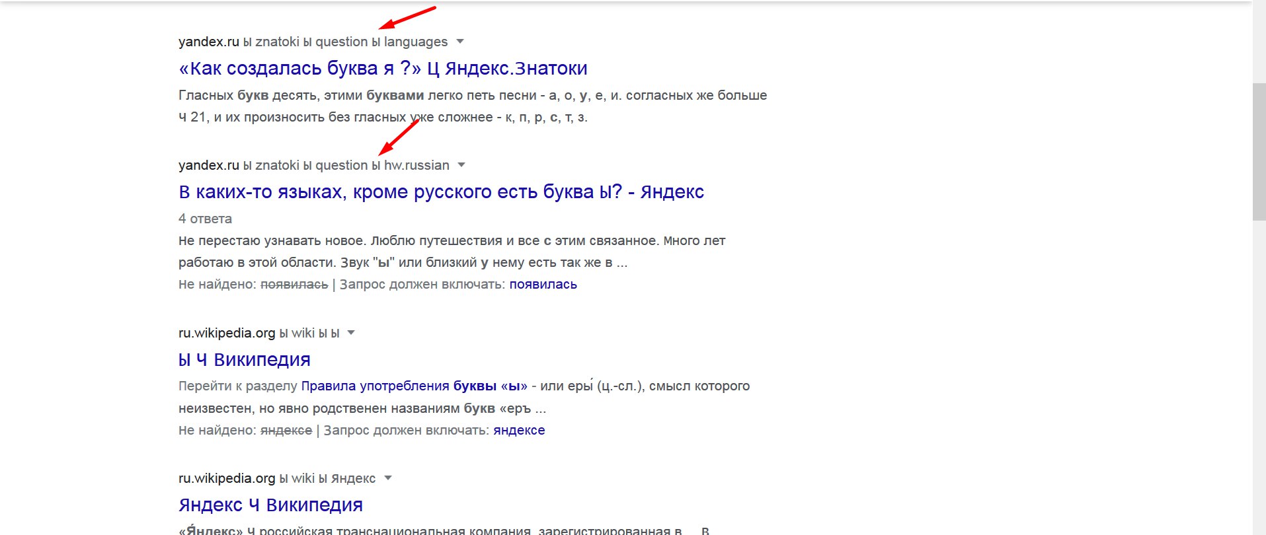Click snippet text starting 'Гласных букв десять'
The height and width of the screenshot is (535, 1266).
(473, 106)
